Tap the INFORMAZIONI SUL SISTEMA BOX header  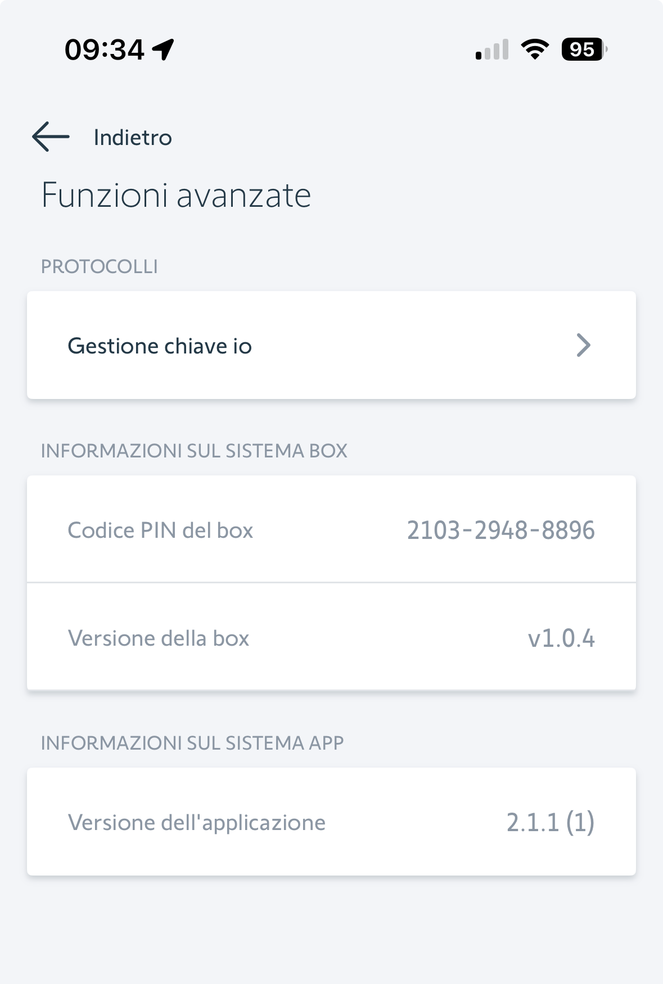tap(194, 451)
